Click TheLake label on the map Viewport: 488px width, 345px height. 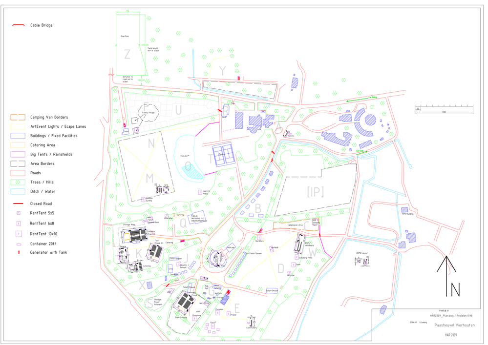[184, 156]
